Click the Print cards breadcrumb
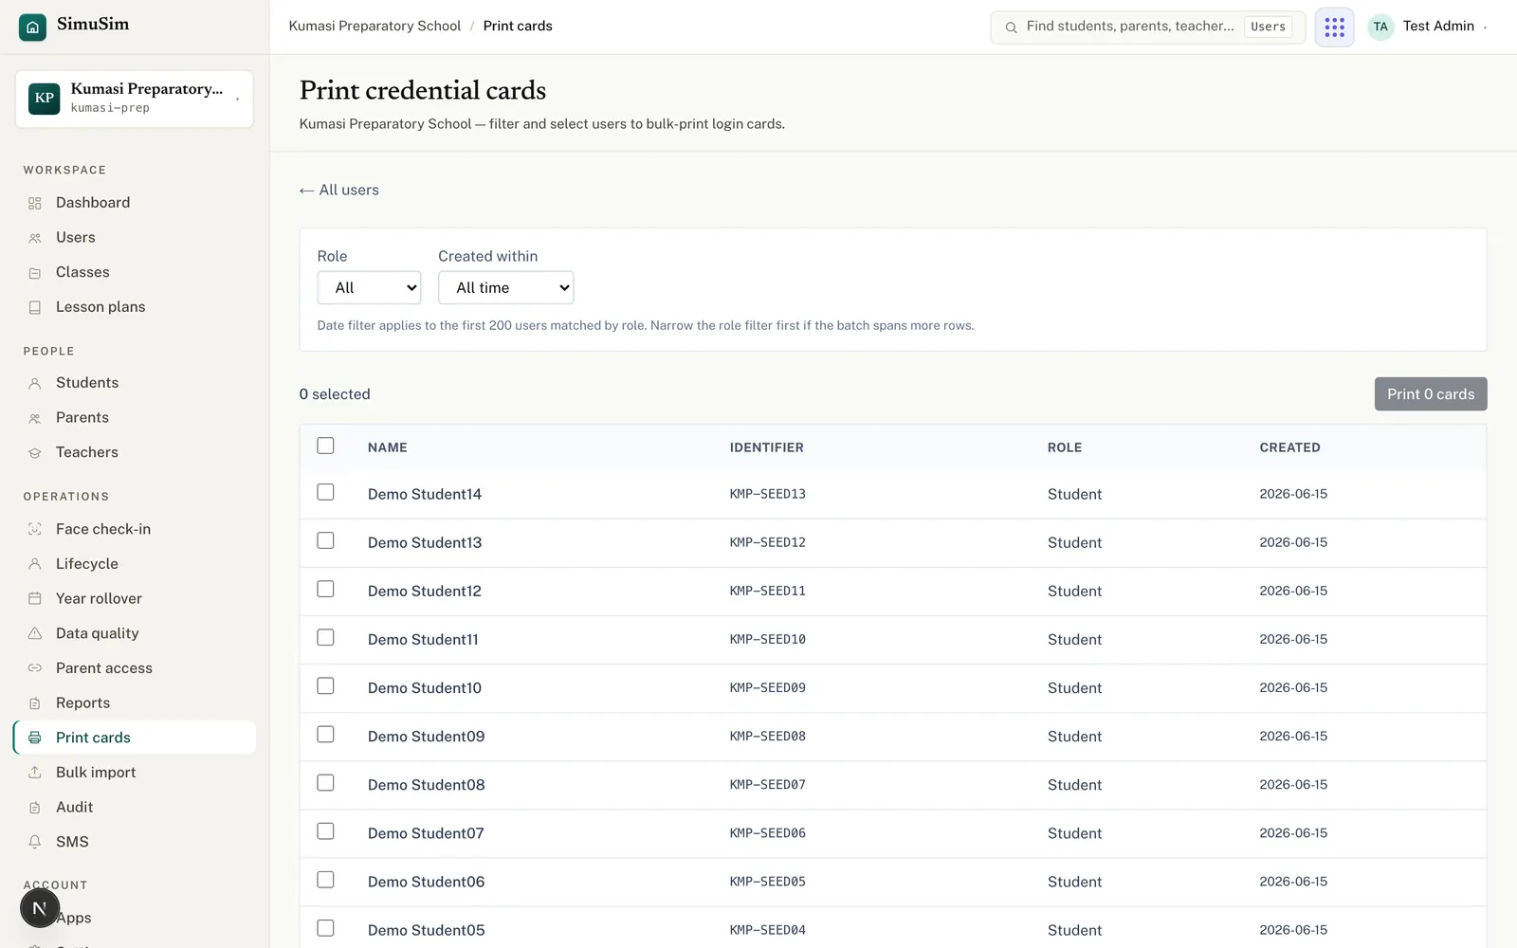The image size is (1517, 948). point(518,27)
